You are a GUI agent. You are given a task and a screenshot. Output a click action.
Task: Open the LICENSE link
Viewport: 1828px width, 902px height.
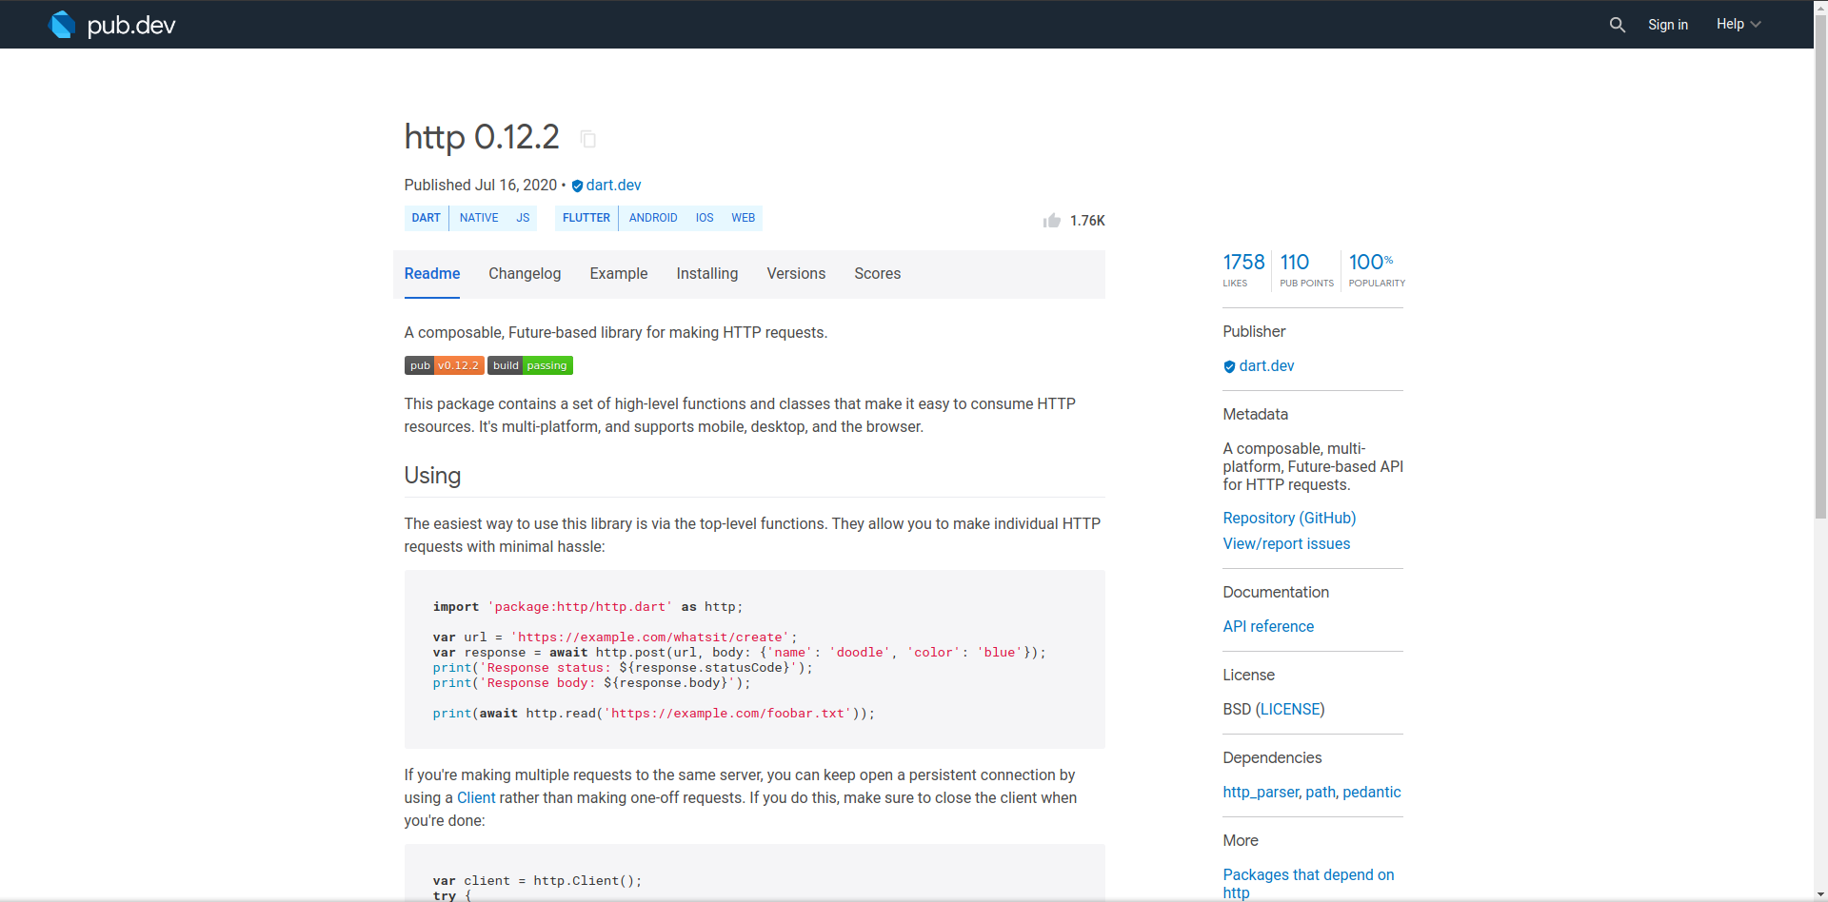click(x=1290, y=710)
